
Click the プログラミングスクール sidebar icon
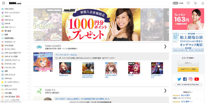pos(2,60)
